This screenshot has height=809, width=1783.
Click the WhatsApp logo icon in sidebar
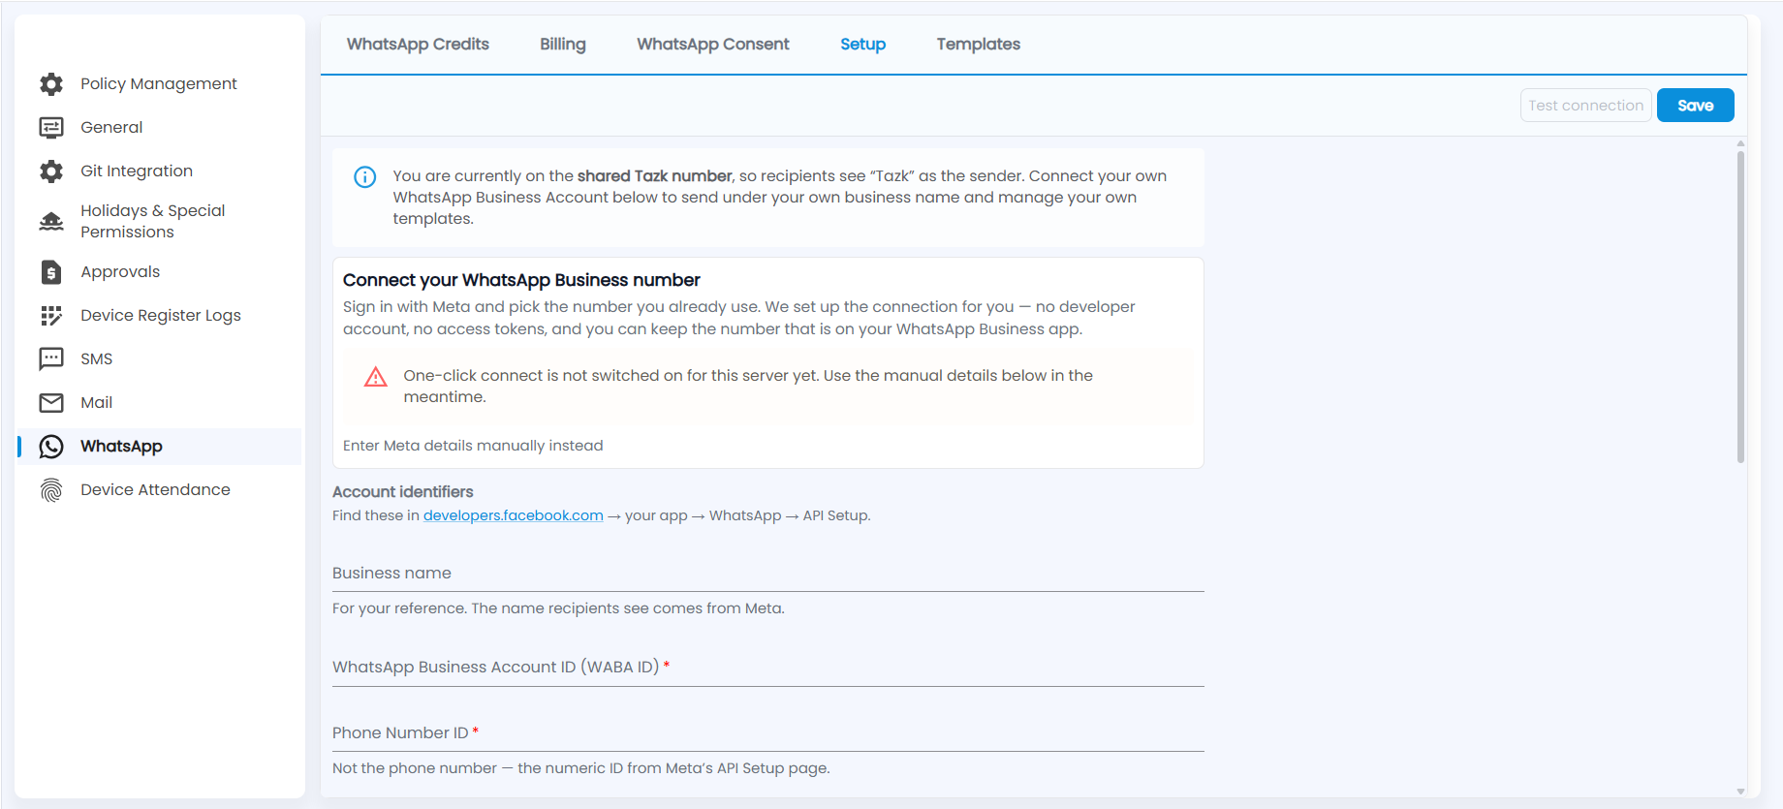[x=51, y=447]
